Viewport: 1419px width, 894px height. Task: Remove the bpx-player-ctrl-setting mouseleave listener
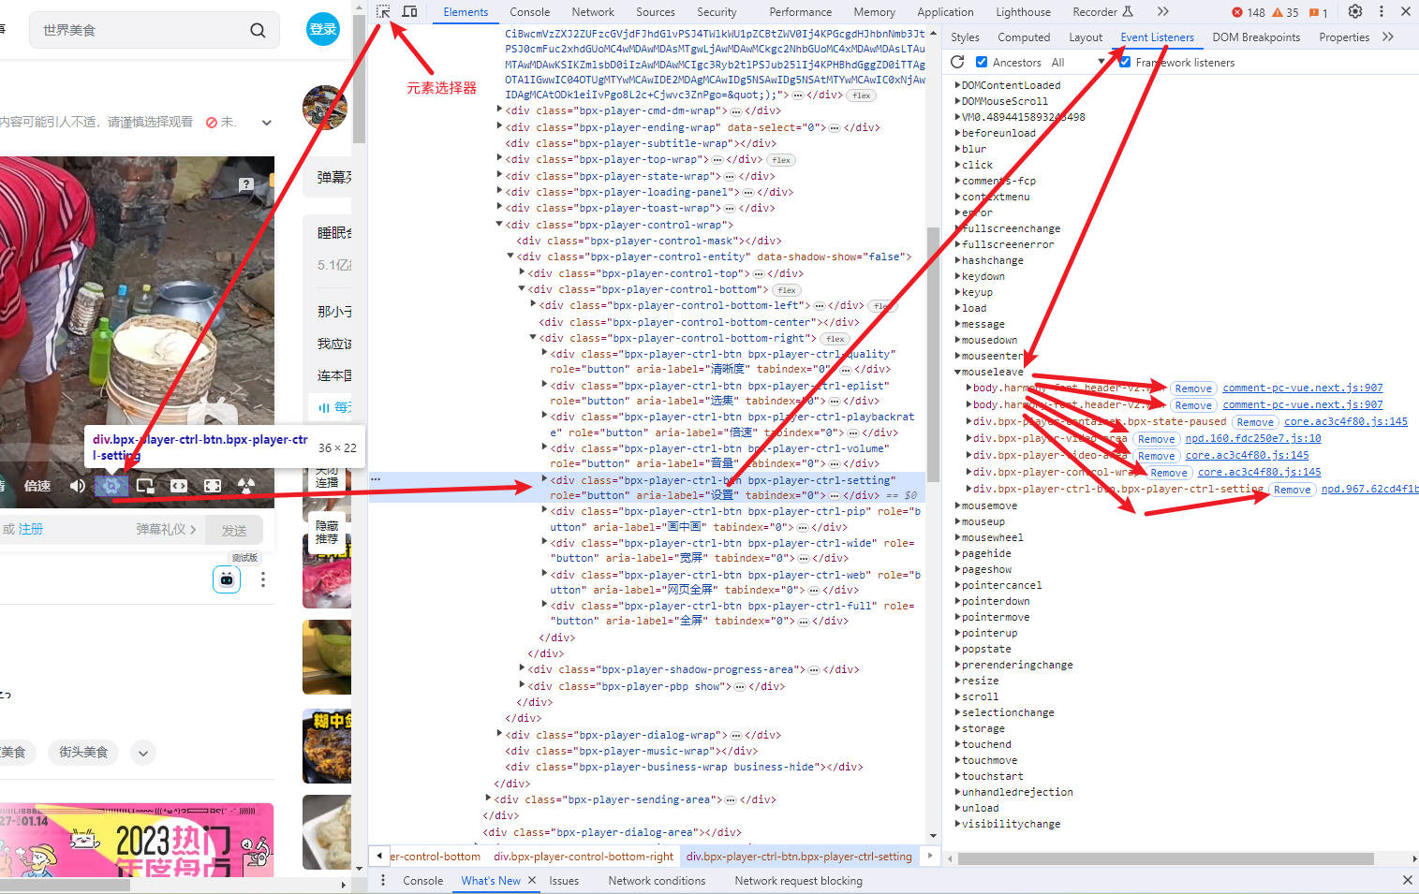(1292, 490)
